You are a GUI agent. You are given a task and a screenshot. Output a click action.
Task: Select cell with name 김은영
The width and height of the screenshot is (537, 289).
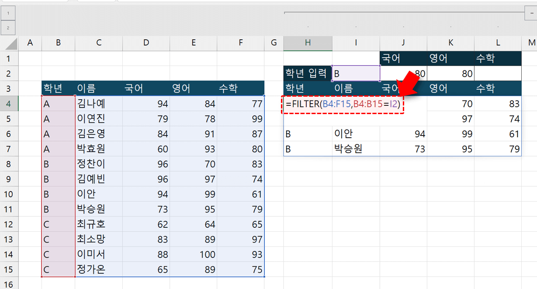click(99, 134)
